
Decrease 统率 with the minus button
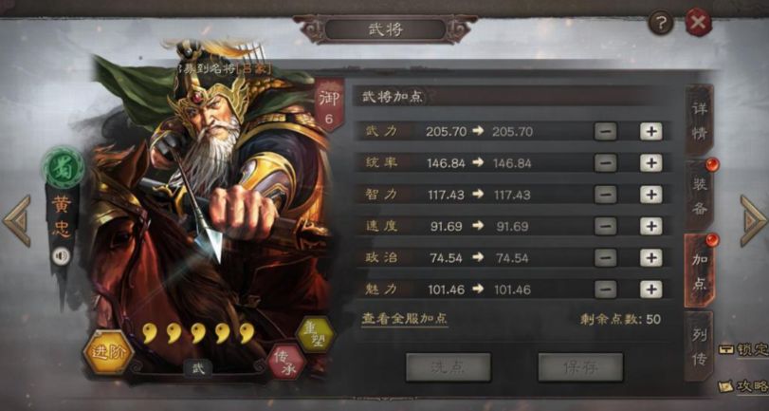tap(606, 163)
